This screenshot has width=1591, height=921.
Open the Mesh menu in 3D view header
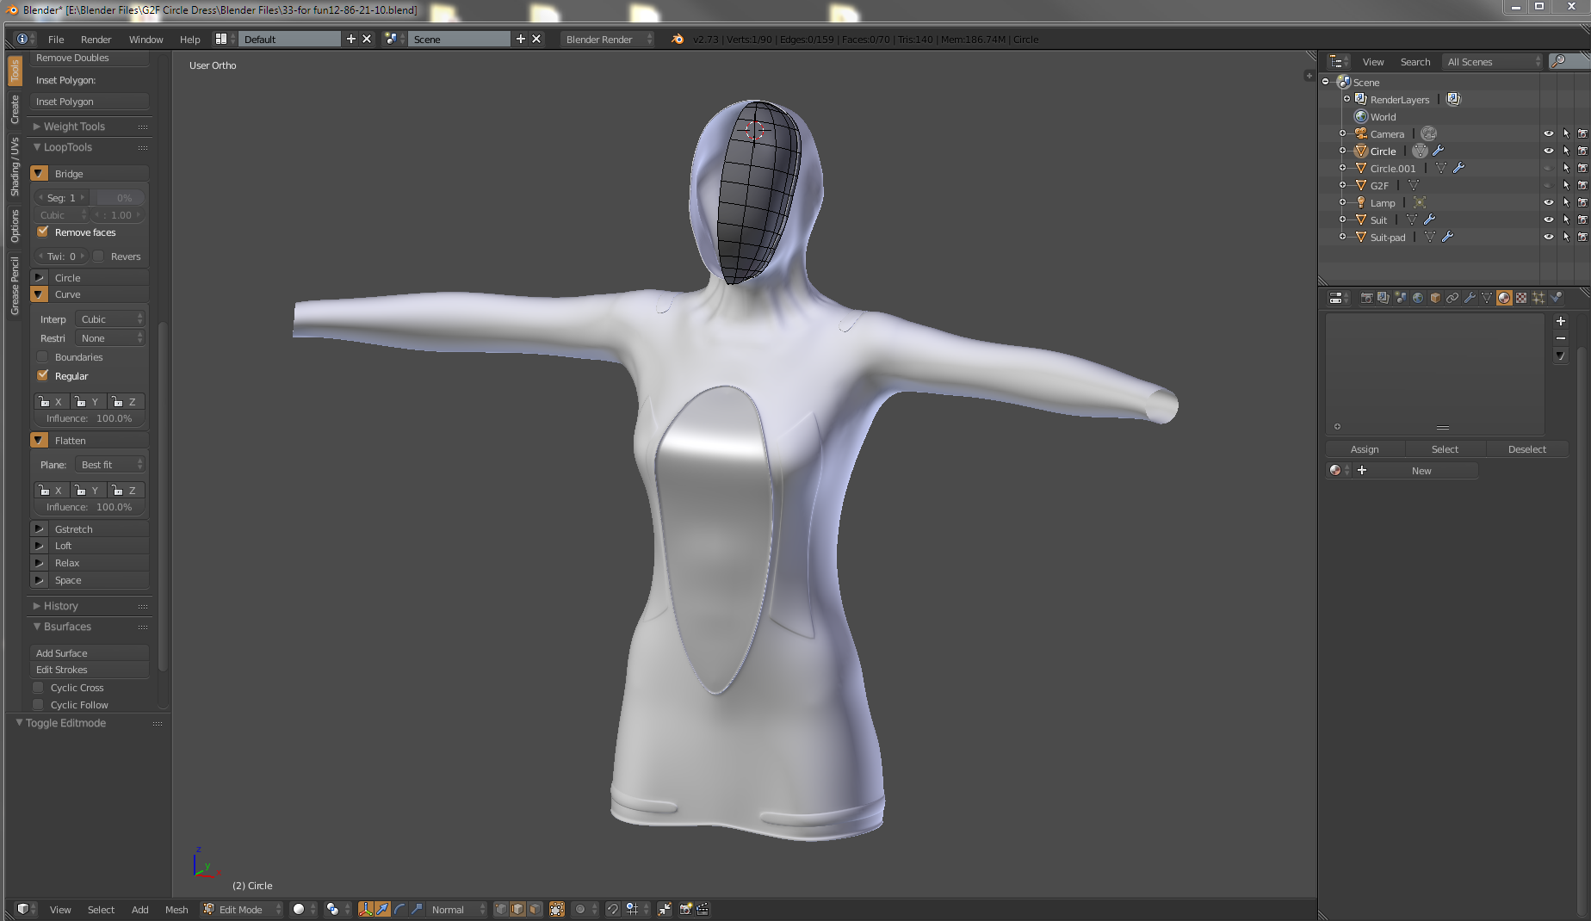click(x=176, y=909)
